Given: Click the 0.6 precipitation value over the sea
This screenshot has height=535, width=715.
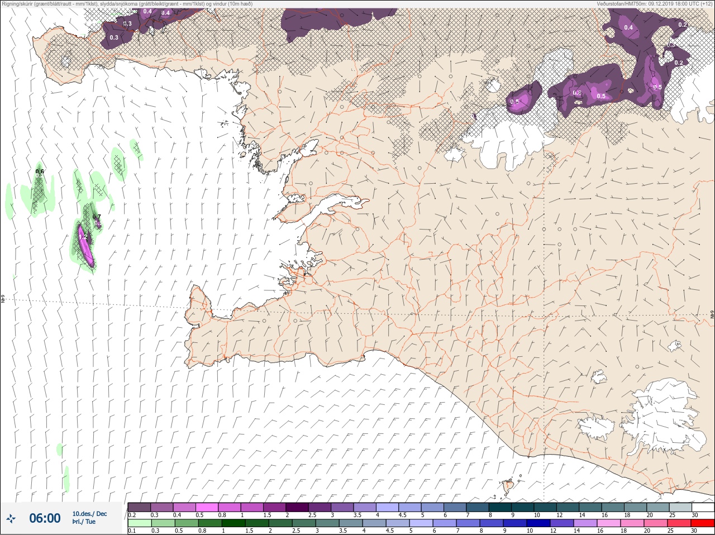Looking at the screenshot, I should pyautogui.click(x=40, y=171).
